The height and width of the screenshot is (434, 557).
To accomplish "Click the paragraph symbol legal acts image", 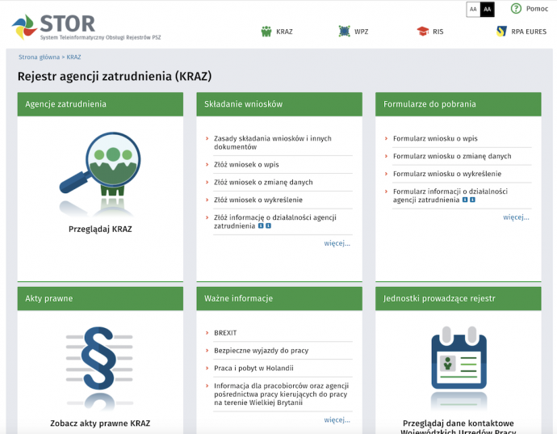I will pyautogui.click(x=99, y=368).
